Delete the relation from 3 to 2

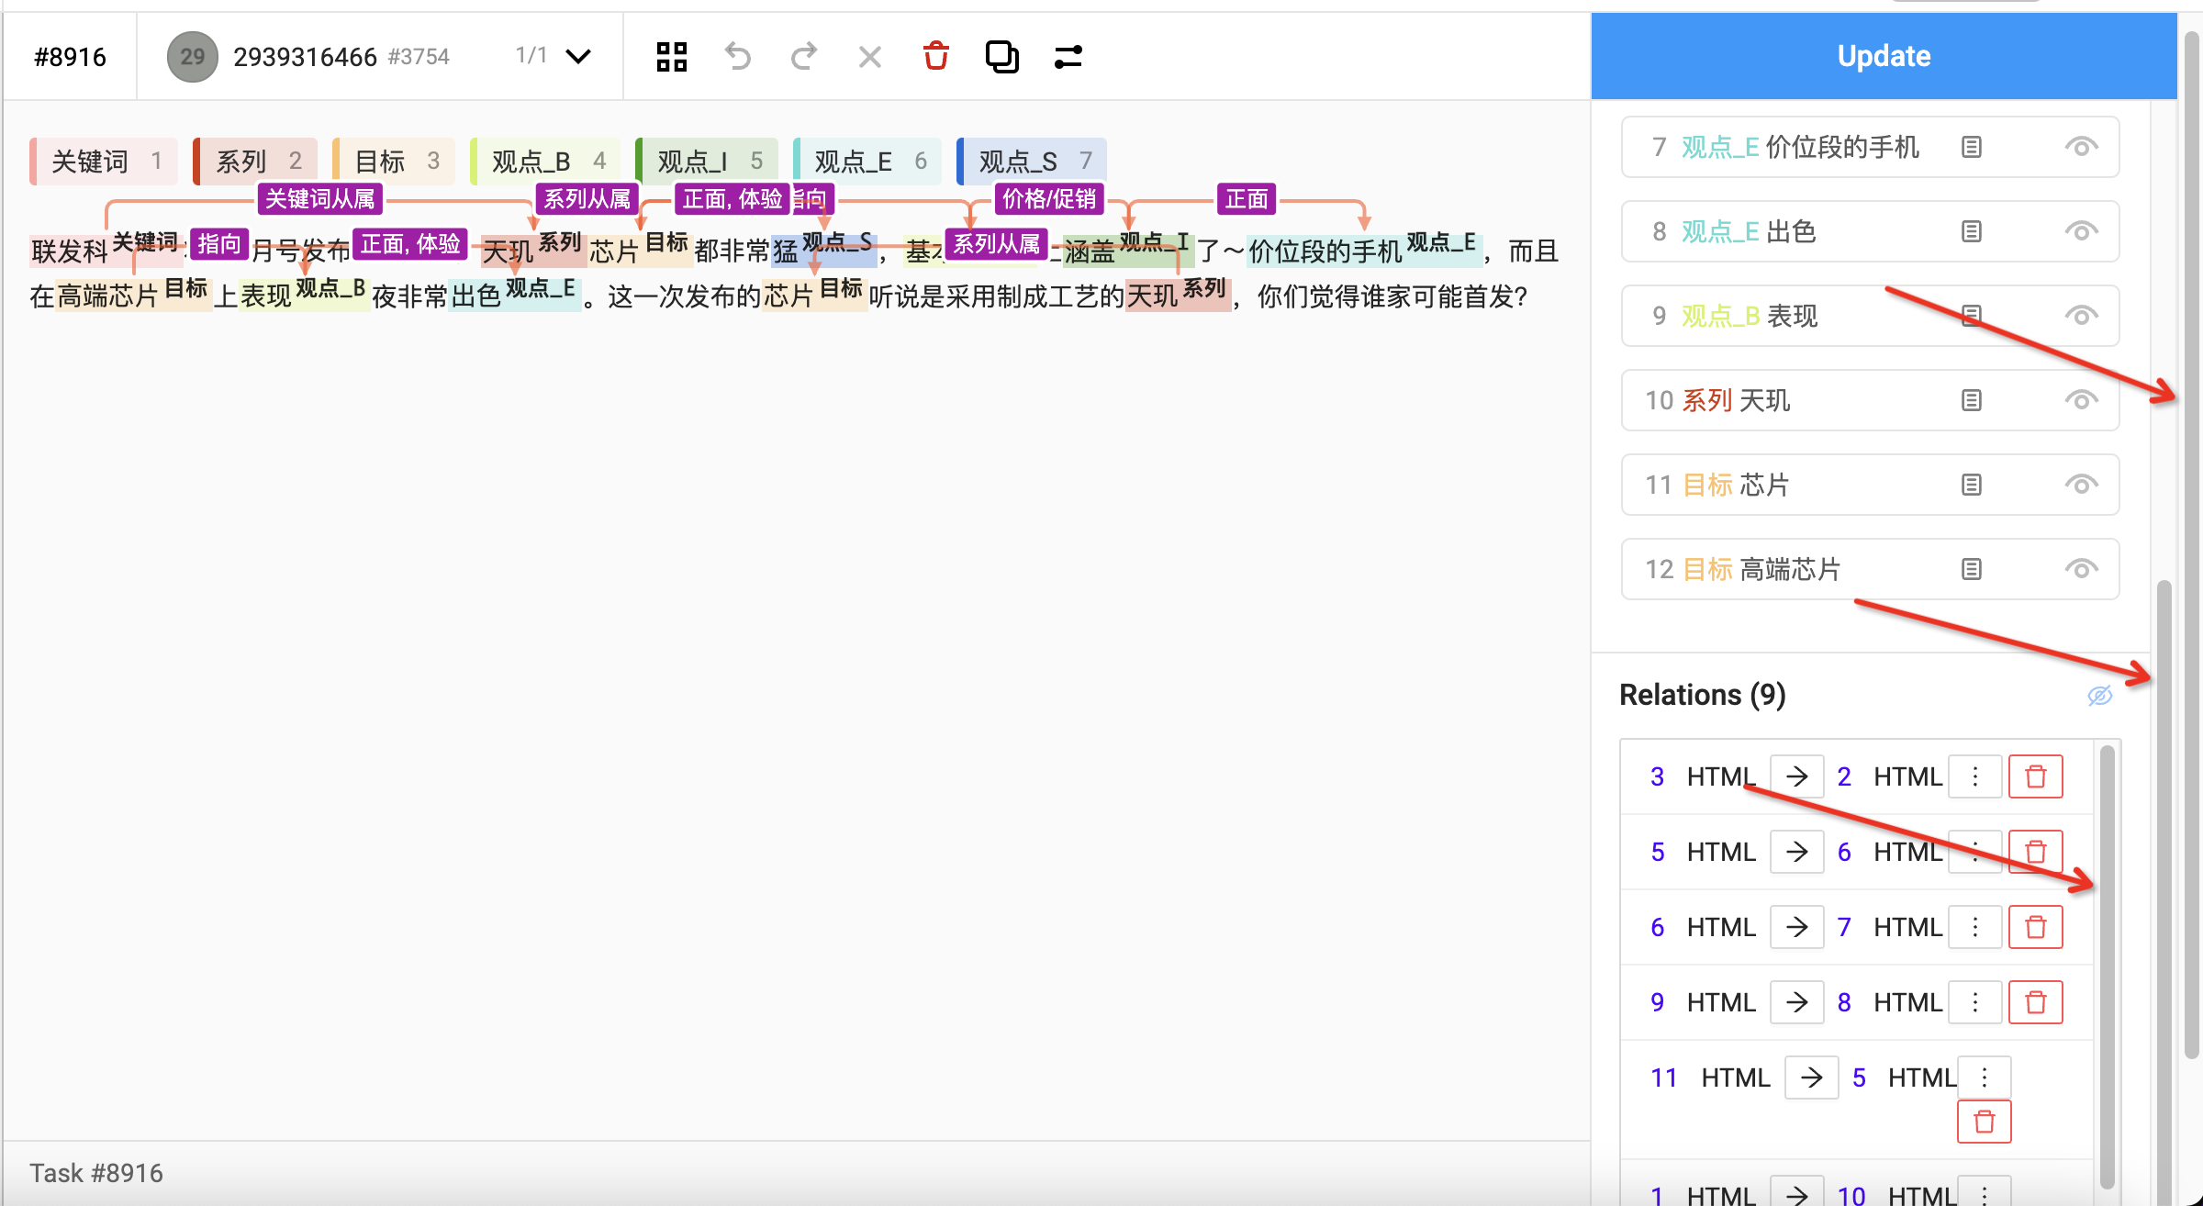(x=2036, y=776)
